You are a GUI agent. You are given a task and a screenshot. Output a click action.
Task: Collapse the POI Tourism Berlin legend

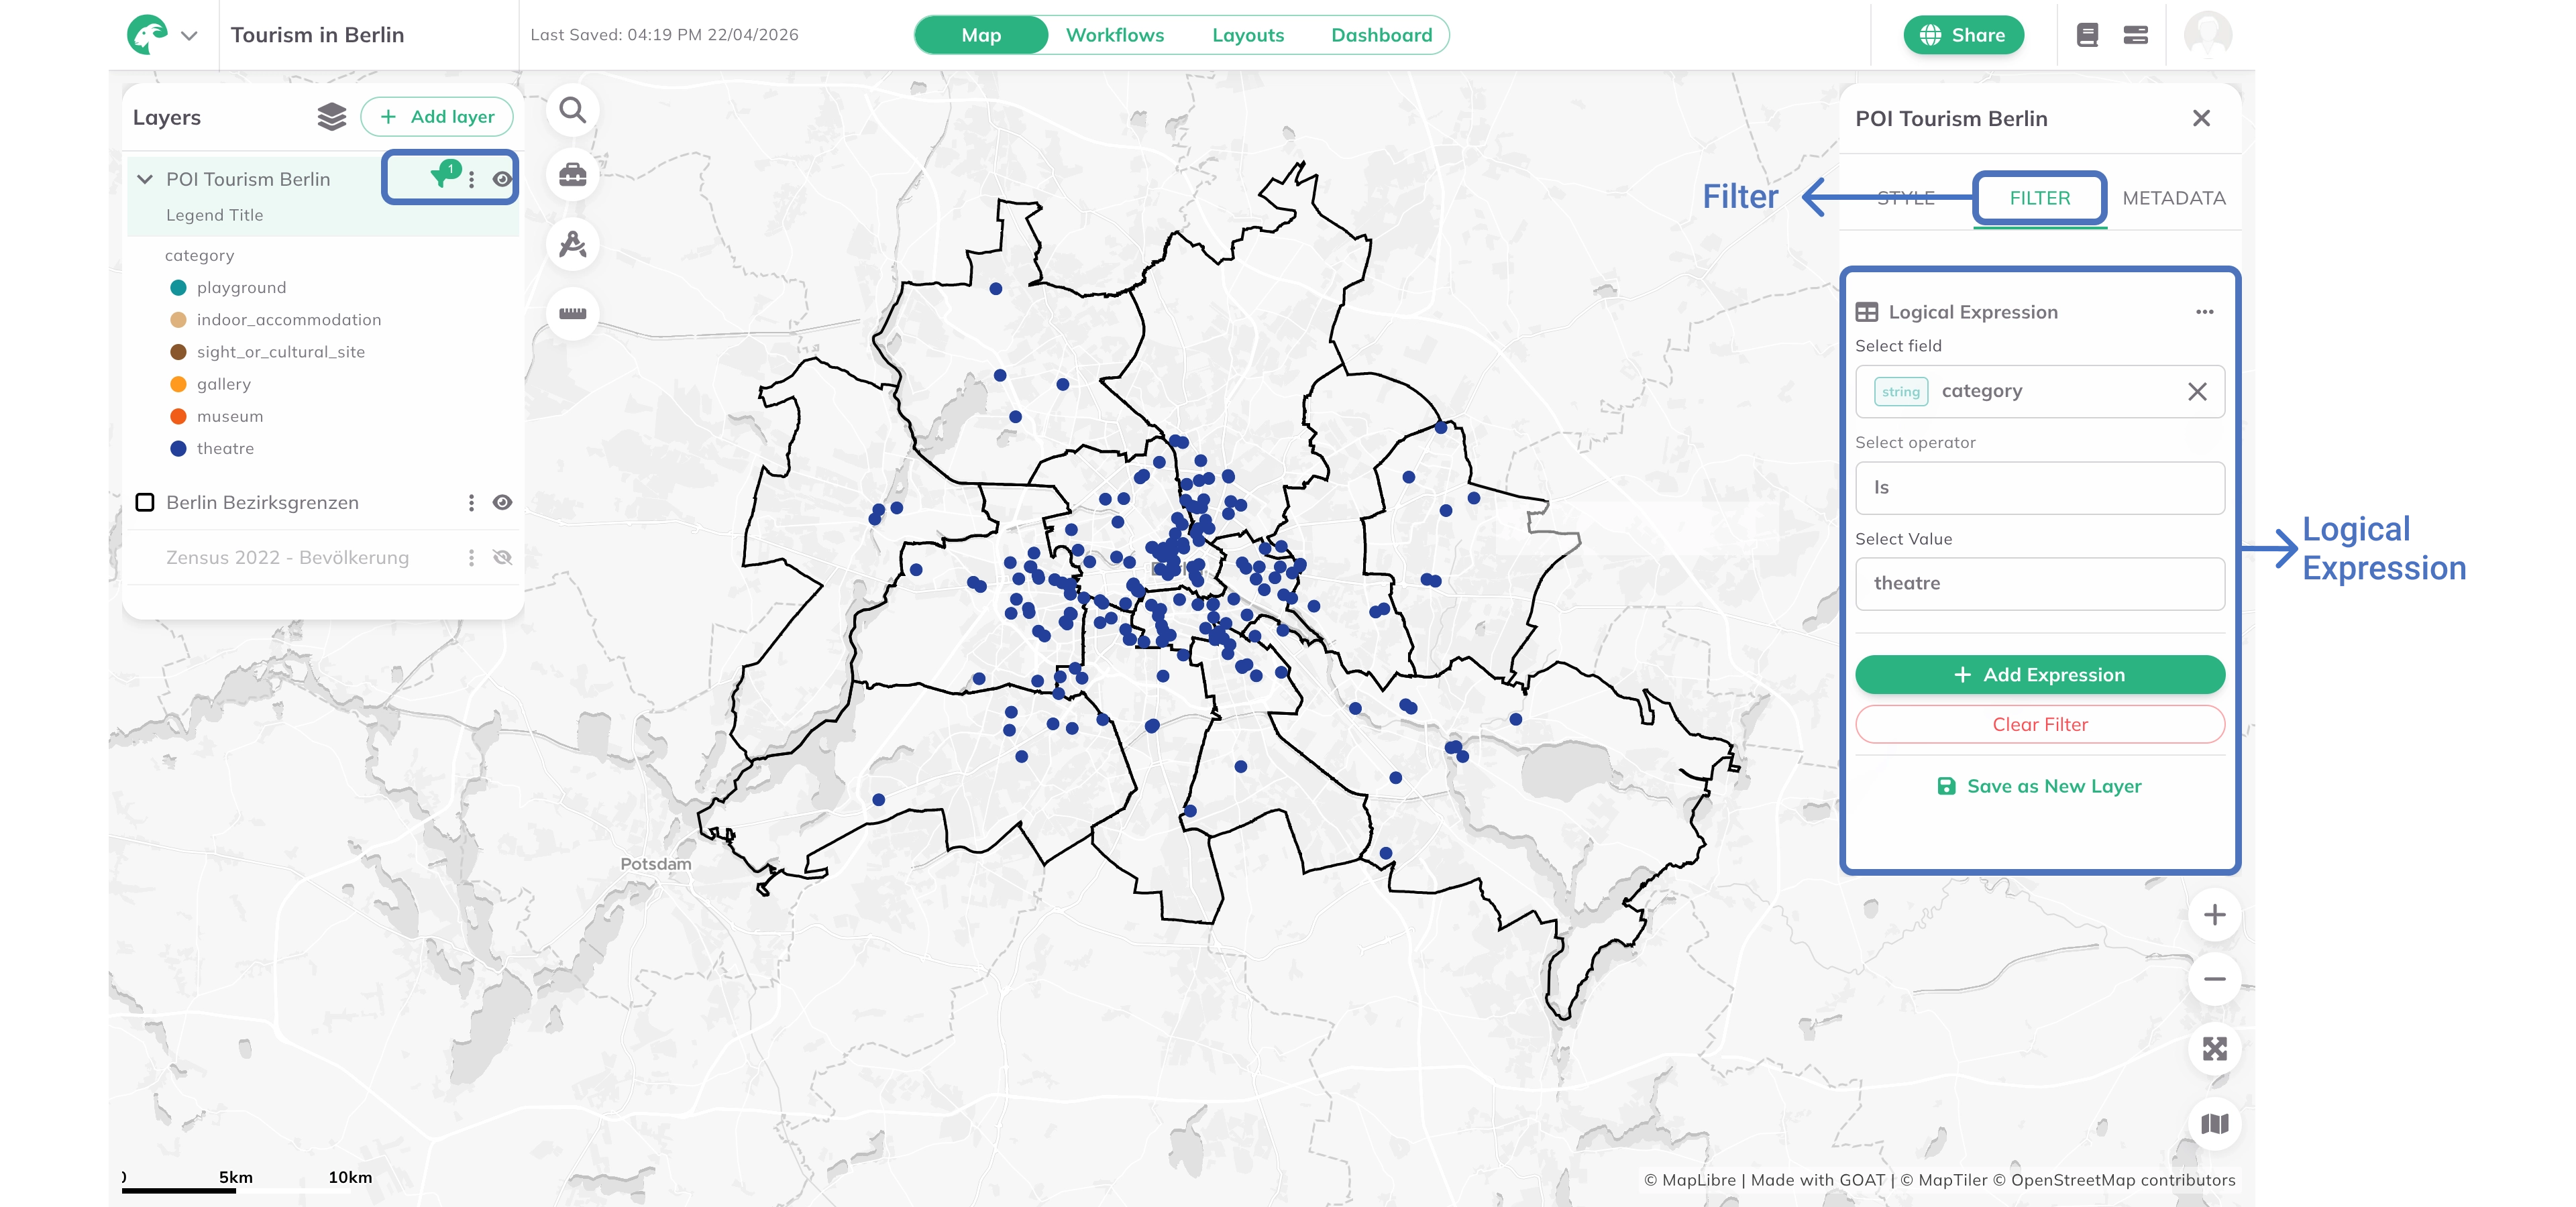pos(145,179)
